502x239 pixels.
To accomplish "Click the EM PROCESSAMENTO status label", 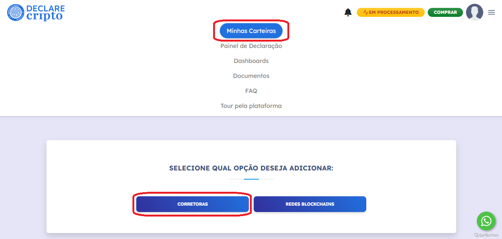I will (x=394, y=12).
